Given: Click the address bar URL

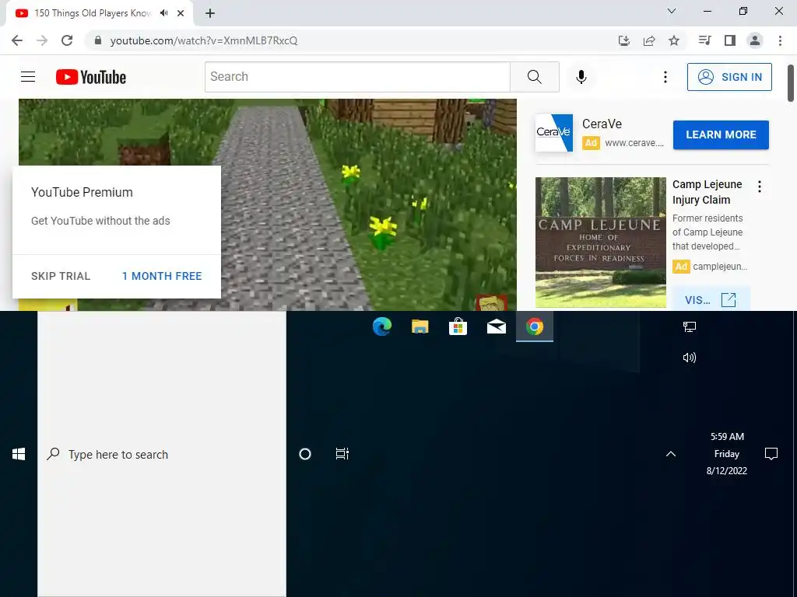Looking at the screenshot, I should point(204,40).
